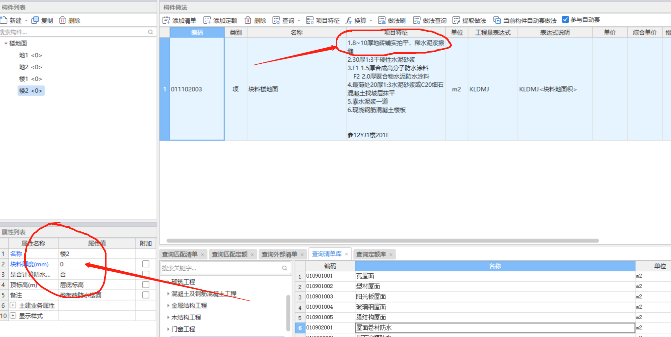Open the 查询 dropdown arrow
The width and height of the screenshot is (671, 337).
[x=299, y=21]
